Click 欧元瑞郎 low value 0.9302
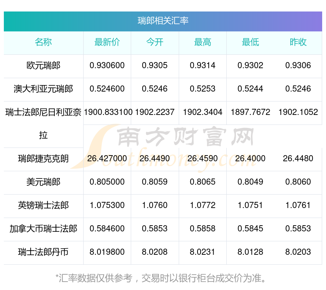 point(250,66)
